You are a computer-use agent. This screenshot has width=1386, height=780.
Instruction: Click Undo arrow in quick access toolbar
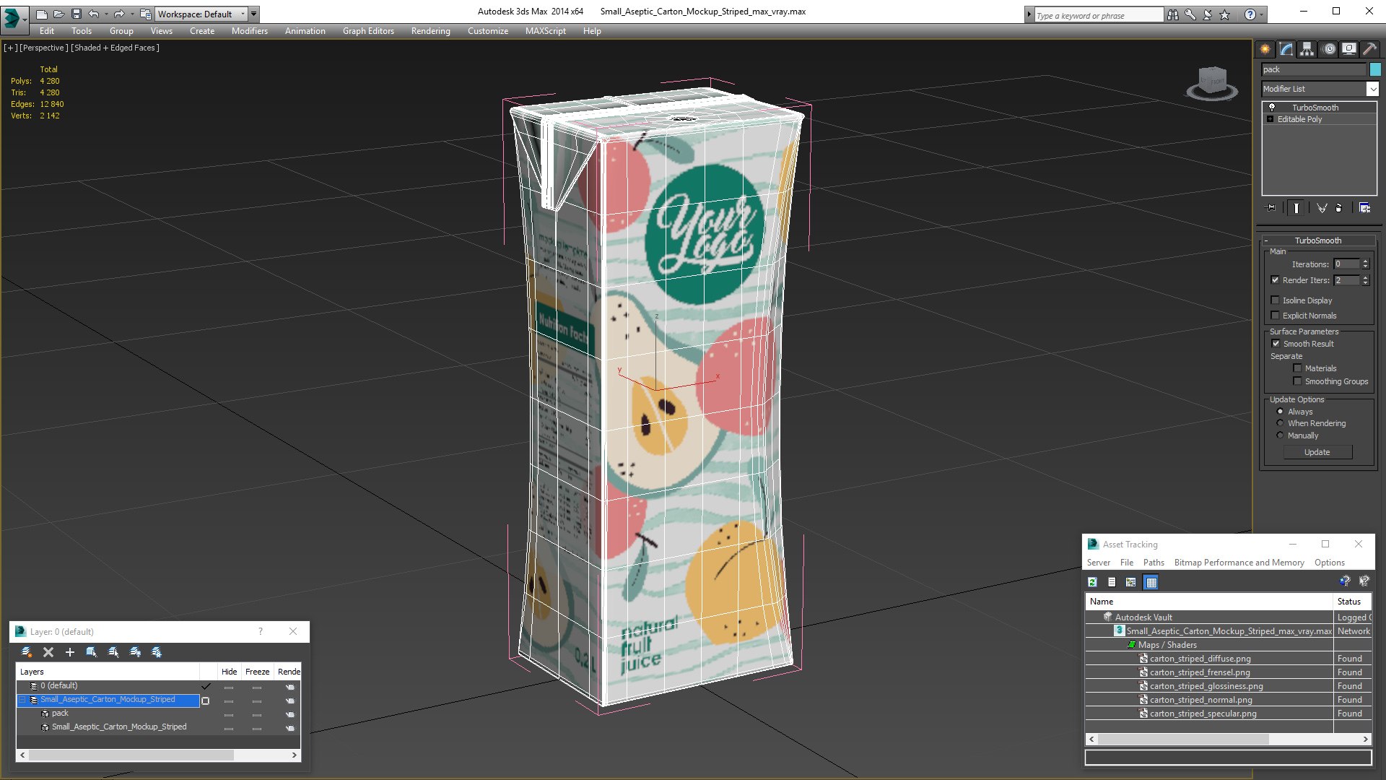[x=94, y=14]
